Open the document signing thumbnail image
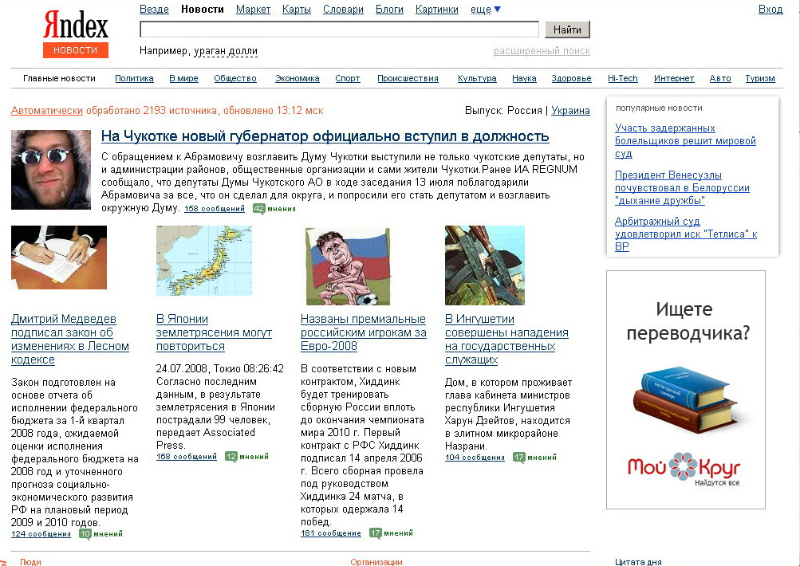Viewport: 800px width, 566px height. click(x=59, y=257)
